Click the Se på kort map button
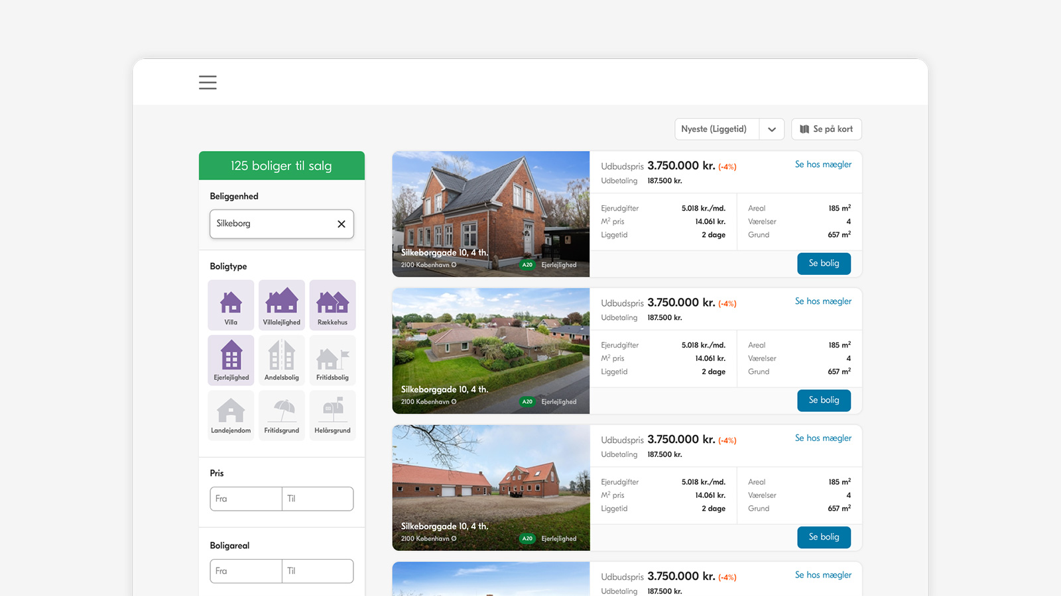 [x=826, y=129]
